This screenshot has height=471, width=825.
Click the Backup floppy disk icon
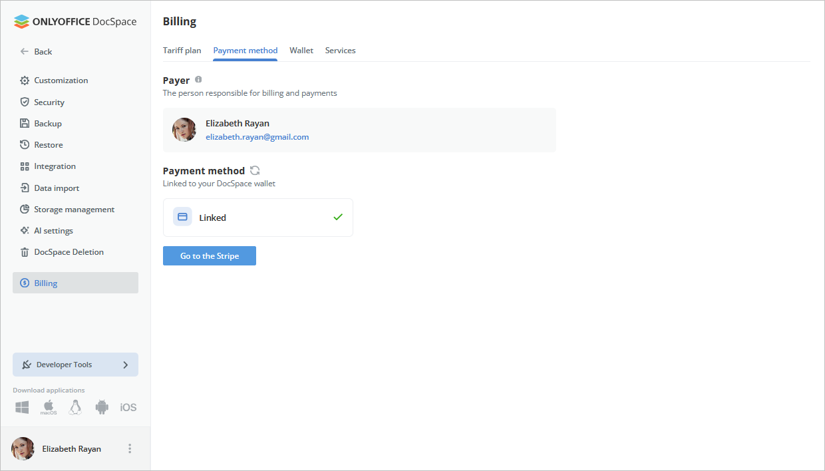25,123
